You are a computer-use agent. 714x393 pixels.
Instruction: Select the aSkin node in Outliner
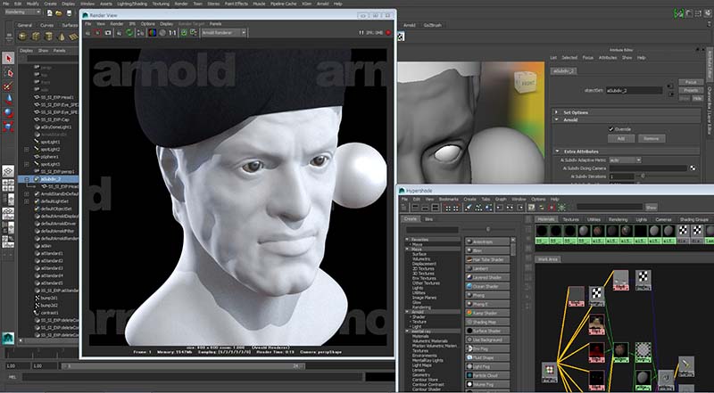(x=48, y=246)
